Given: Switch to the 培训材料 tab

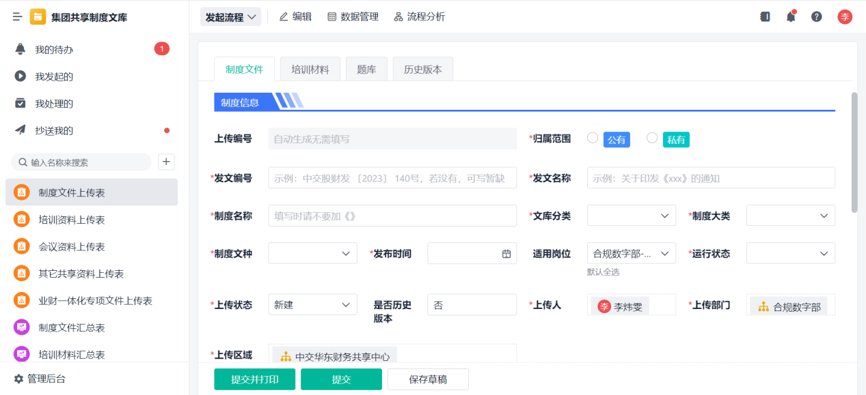Looking at the screenshot, I should click(x=310, y=70).
